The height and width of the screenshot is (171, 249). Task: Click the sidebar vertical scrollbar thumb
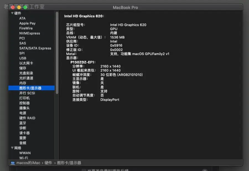(x=57, y=53)
